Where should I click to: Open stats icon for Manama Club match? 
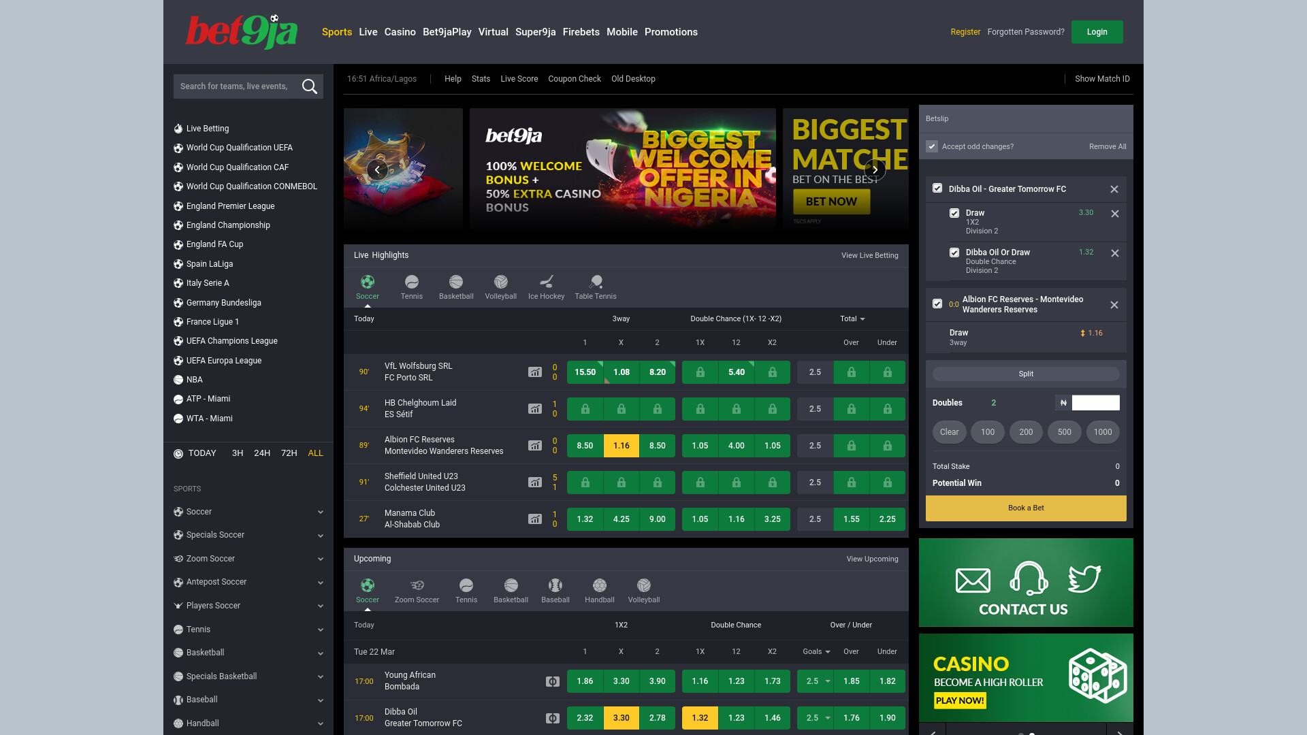535,519
